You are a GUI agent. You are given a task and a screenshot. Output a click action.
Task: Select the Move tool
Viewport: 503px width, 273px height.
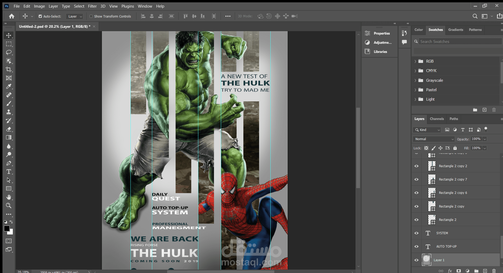point(9,35)
